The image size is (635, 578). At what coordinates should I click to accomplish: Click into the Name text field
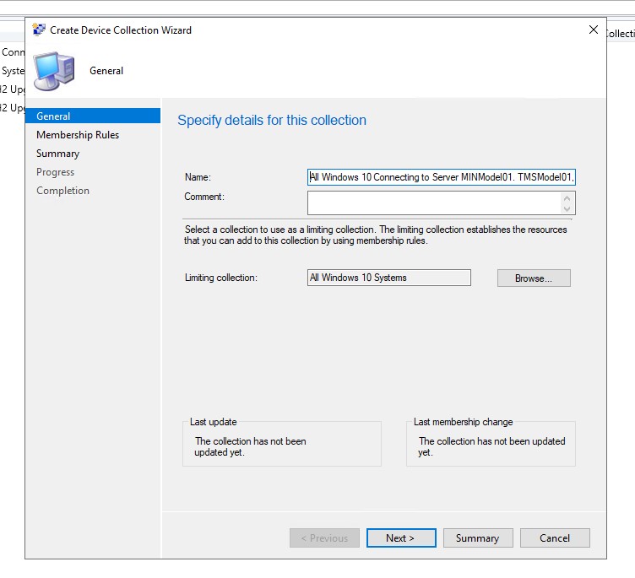[441, 177]
